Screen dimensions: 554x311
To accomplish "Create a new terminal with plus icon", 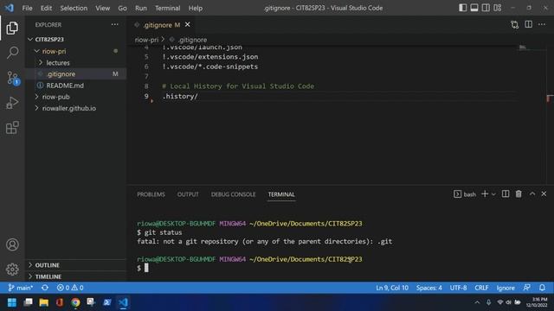I will pyautogui.click(x=485, y=194).
